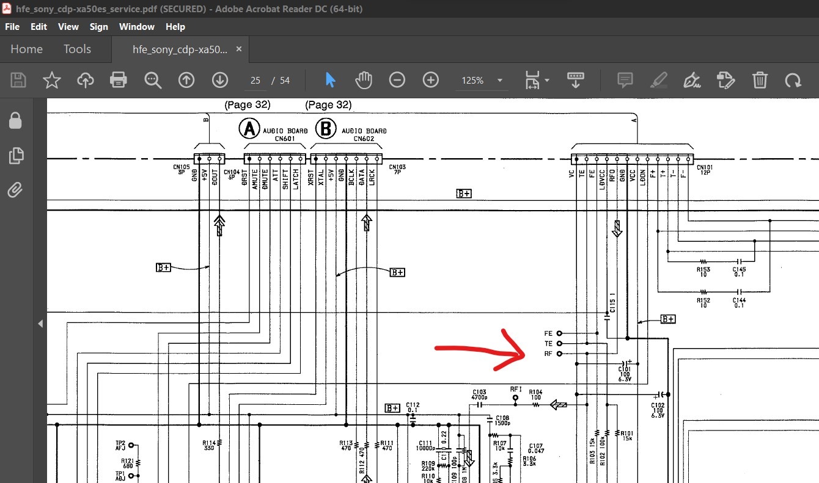Click the CN101 12P connector label

705,170
